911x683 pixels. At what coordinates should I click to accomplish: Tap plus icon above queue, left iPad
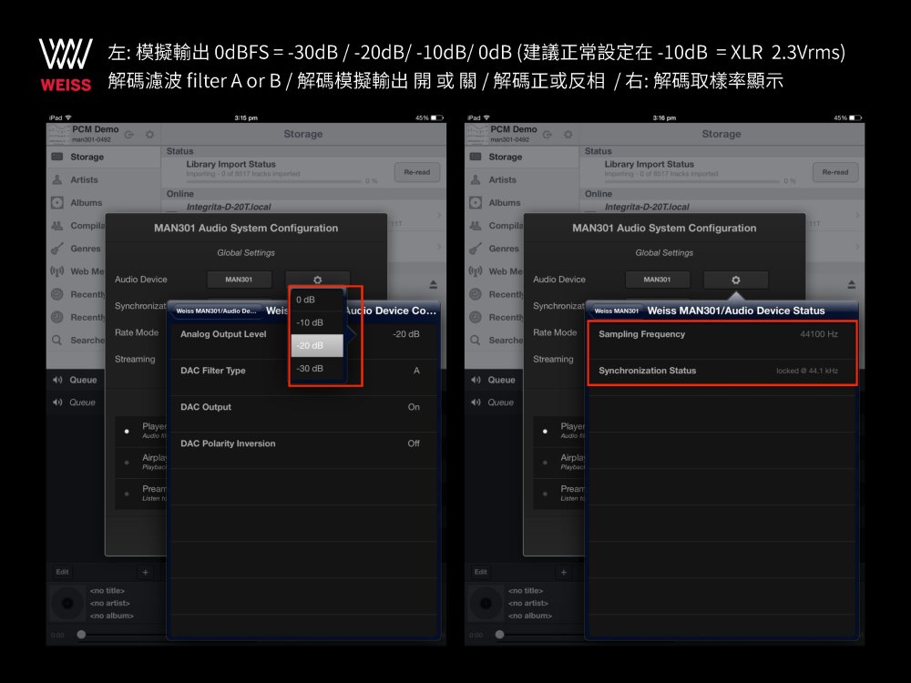tap(145, 572)
